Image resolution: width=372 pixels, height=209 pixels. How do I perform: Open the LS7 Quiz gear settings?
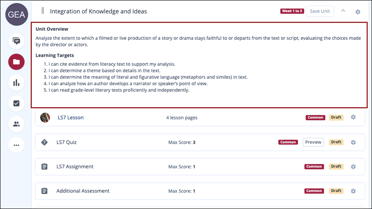pyautogui.click(x=353, y=142)
